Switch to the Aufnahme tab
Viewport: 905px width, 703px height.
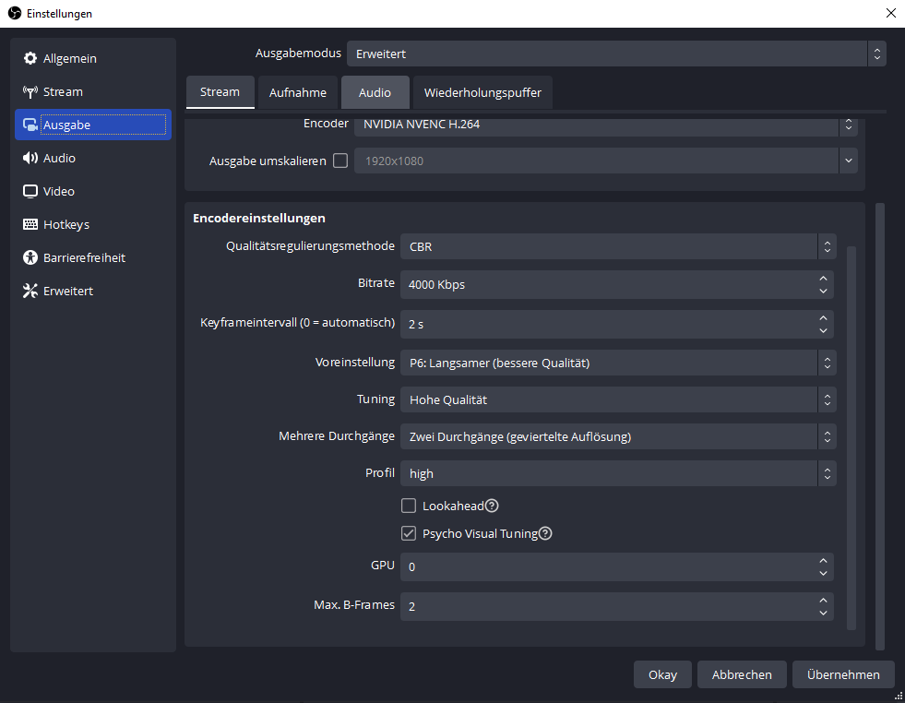point(298,92)
